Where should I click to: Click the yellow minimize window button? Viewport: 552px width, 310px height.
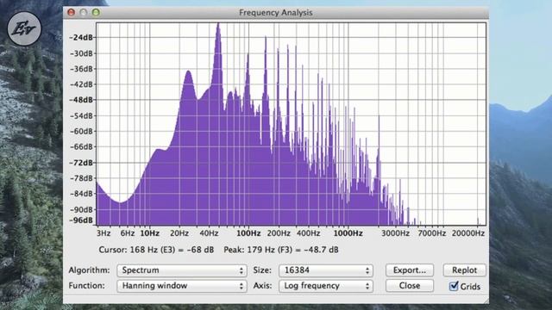[x=84, y=13]
